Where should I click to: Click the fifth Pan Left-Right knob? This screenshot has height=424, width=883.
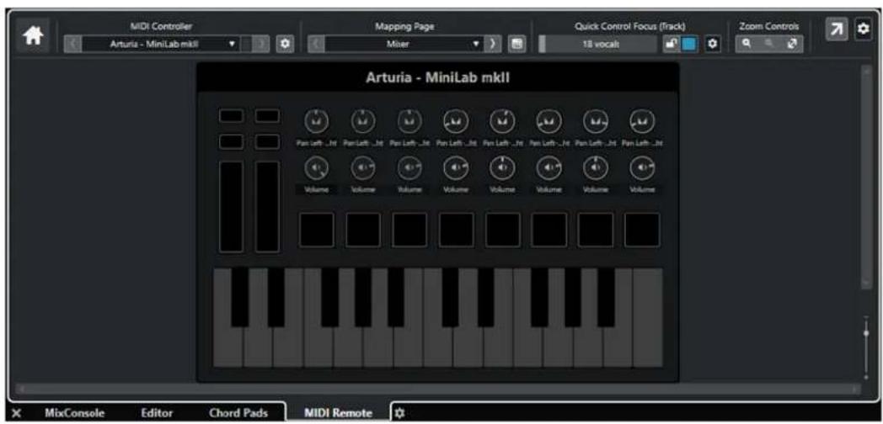pyautogui.click(x=502, y=121)
